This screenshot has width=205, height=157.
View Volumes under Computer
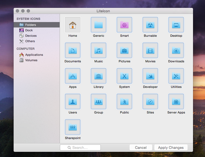point(36,60)
